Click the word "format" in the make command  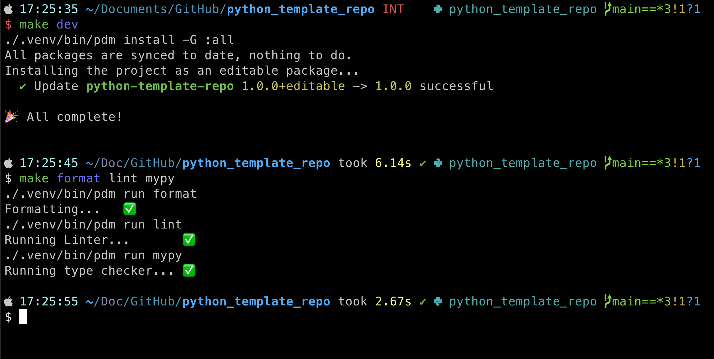(x=78, y=179)
